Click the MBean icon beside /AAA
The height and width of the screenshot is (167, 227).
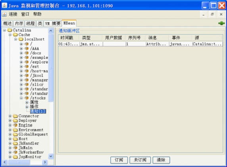pos(27,48)
